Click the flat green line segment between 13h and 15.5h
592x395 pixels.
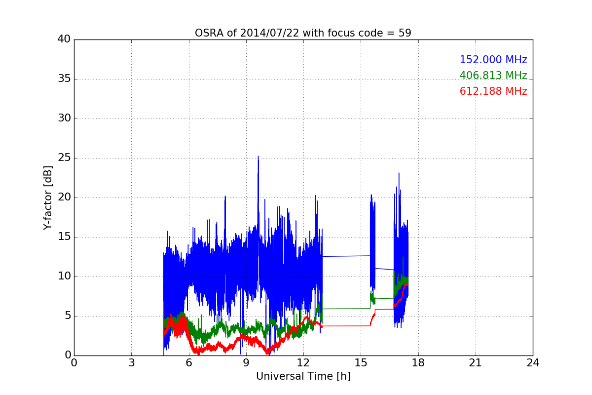(x=346, y=308)
